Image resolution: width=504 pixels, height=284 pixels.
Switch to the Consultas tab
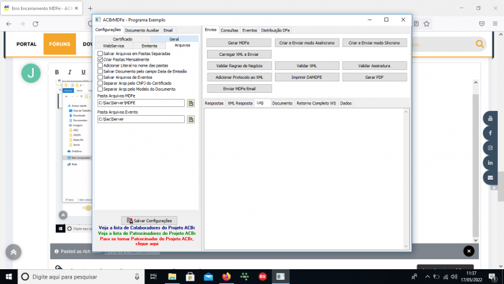[229, 30]
